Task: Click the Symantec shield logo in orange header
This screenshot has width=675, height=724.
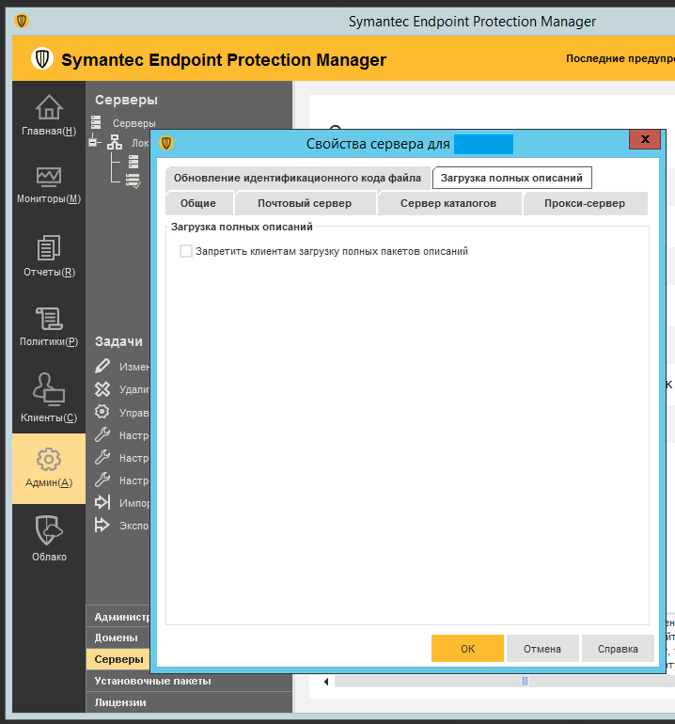Action: click(42, 59)
